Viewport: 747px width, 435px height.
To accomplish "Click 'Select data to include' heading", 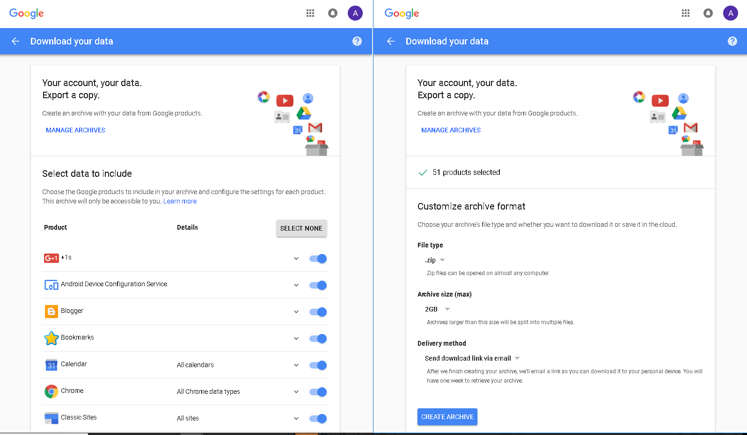I will (x=87, y=174).
